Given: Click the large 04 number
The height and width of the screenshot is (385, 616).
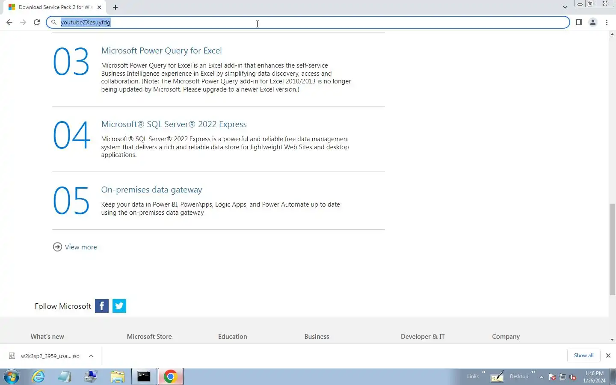Looking at the screenshot, I should 71,135.
